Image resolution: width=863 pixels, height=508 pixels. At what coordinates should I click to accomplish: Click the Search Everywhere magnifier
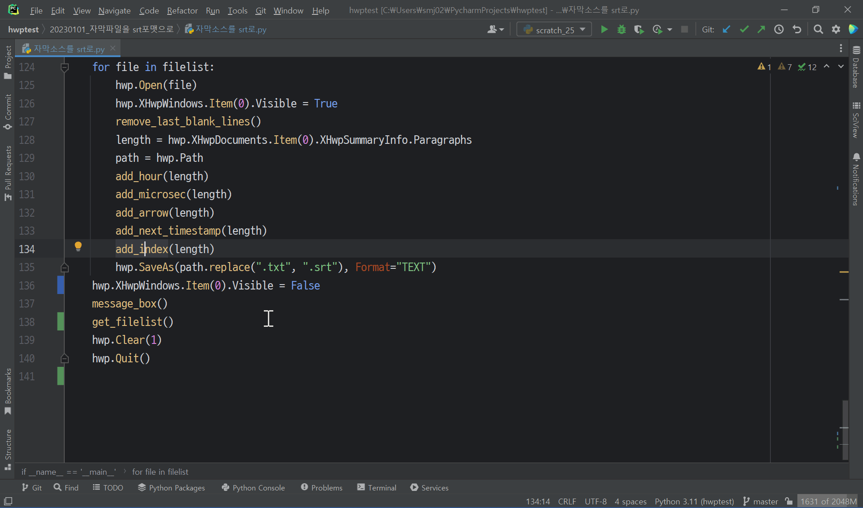818,30
